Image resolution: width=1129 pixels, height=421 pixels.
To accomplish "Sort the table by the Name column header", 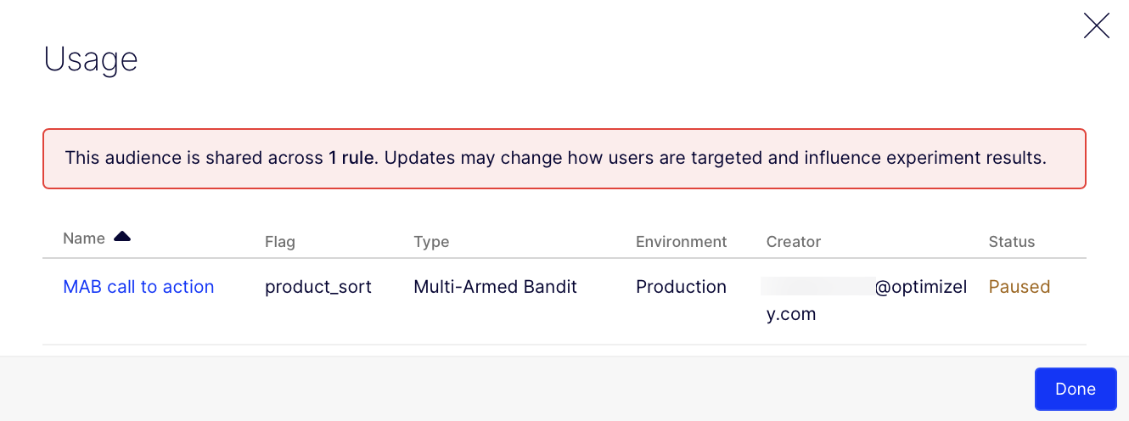I will click(x=84, y=239).
